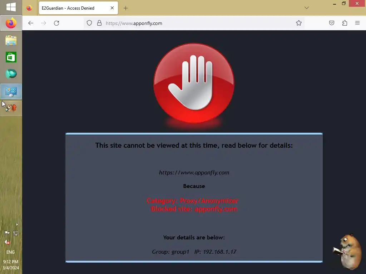Restore down the Firefox window
Image resolution: width=366 pixels, height=274 pixels.
pyautogui.click(x=343, y=4)
